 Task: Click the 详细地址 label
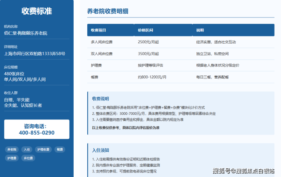coord(11,47)
